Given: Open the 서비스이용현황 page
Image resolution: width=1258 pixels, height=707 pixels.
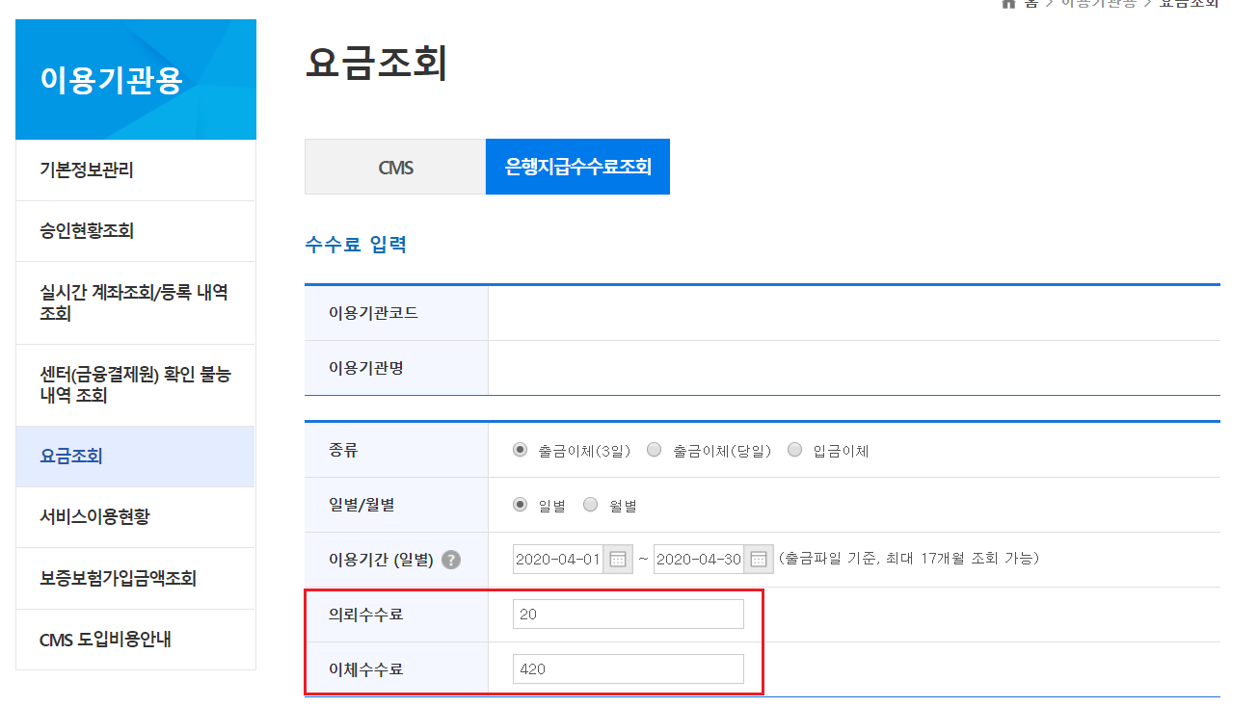Looking at the screenshot, I should pos(87,516).
